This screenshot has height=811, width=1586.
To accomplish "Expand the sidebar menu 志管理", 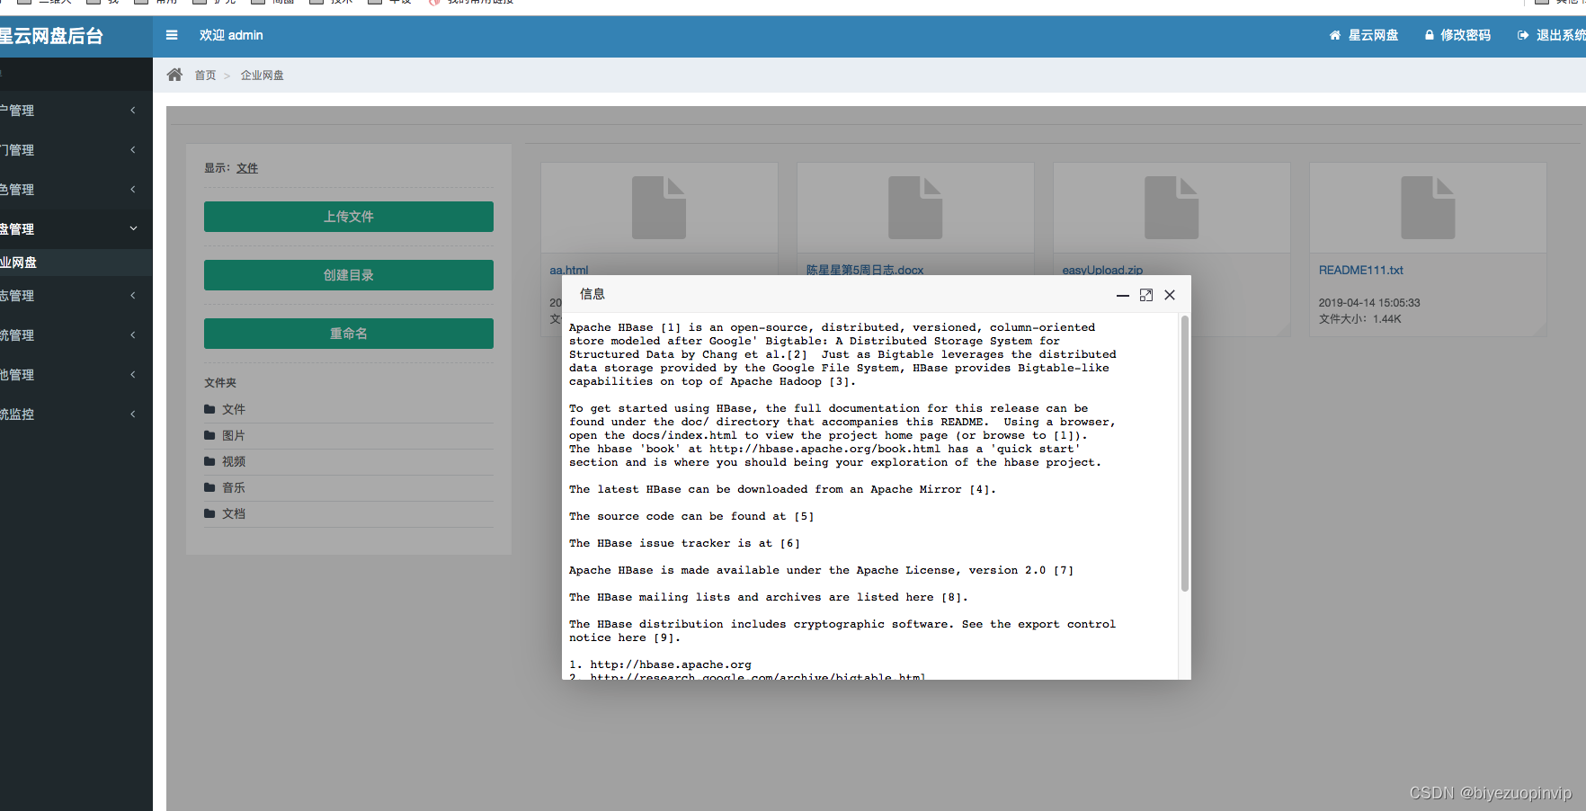I will pos(76,296).
